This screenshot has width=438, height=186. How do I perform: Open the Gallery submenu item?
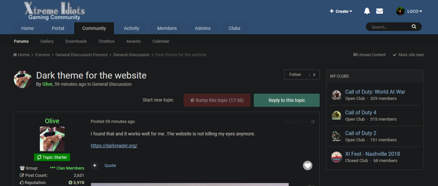[47, 41]
